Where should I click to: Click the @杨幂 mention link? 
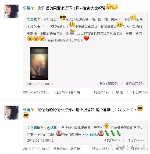click(52, 128)
